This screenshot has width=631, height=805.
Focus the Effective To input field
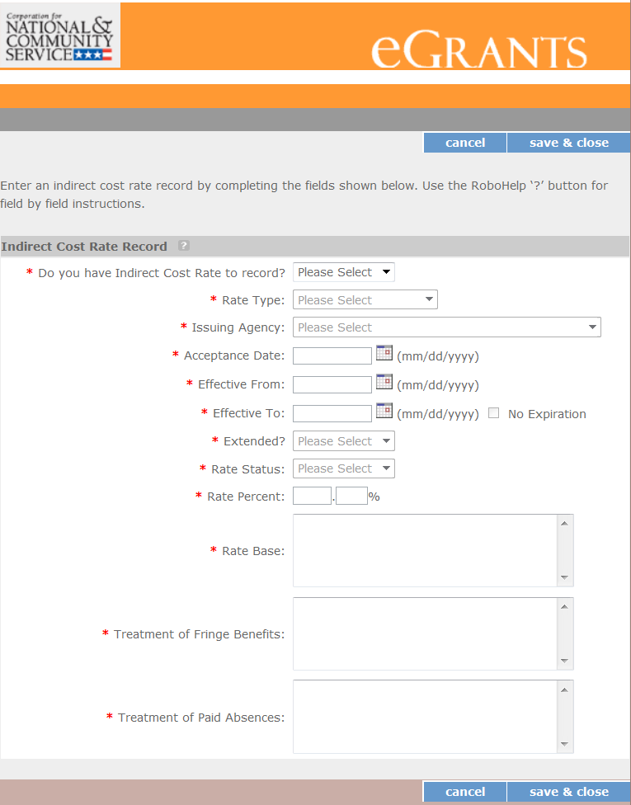click(x=332, y=413)
